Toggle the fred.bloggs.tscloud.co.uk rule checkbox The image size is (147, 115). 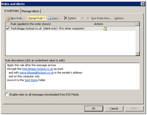pos(8,28)
